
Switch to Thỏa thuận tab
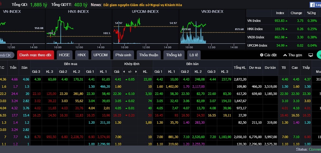click(x=148, y=55)
